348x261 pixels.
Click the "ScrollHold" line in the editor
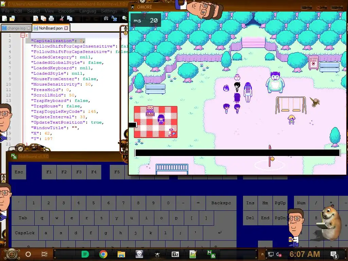pyautogui.click(x=54, y=95)
